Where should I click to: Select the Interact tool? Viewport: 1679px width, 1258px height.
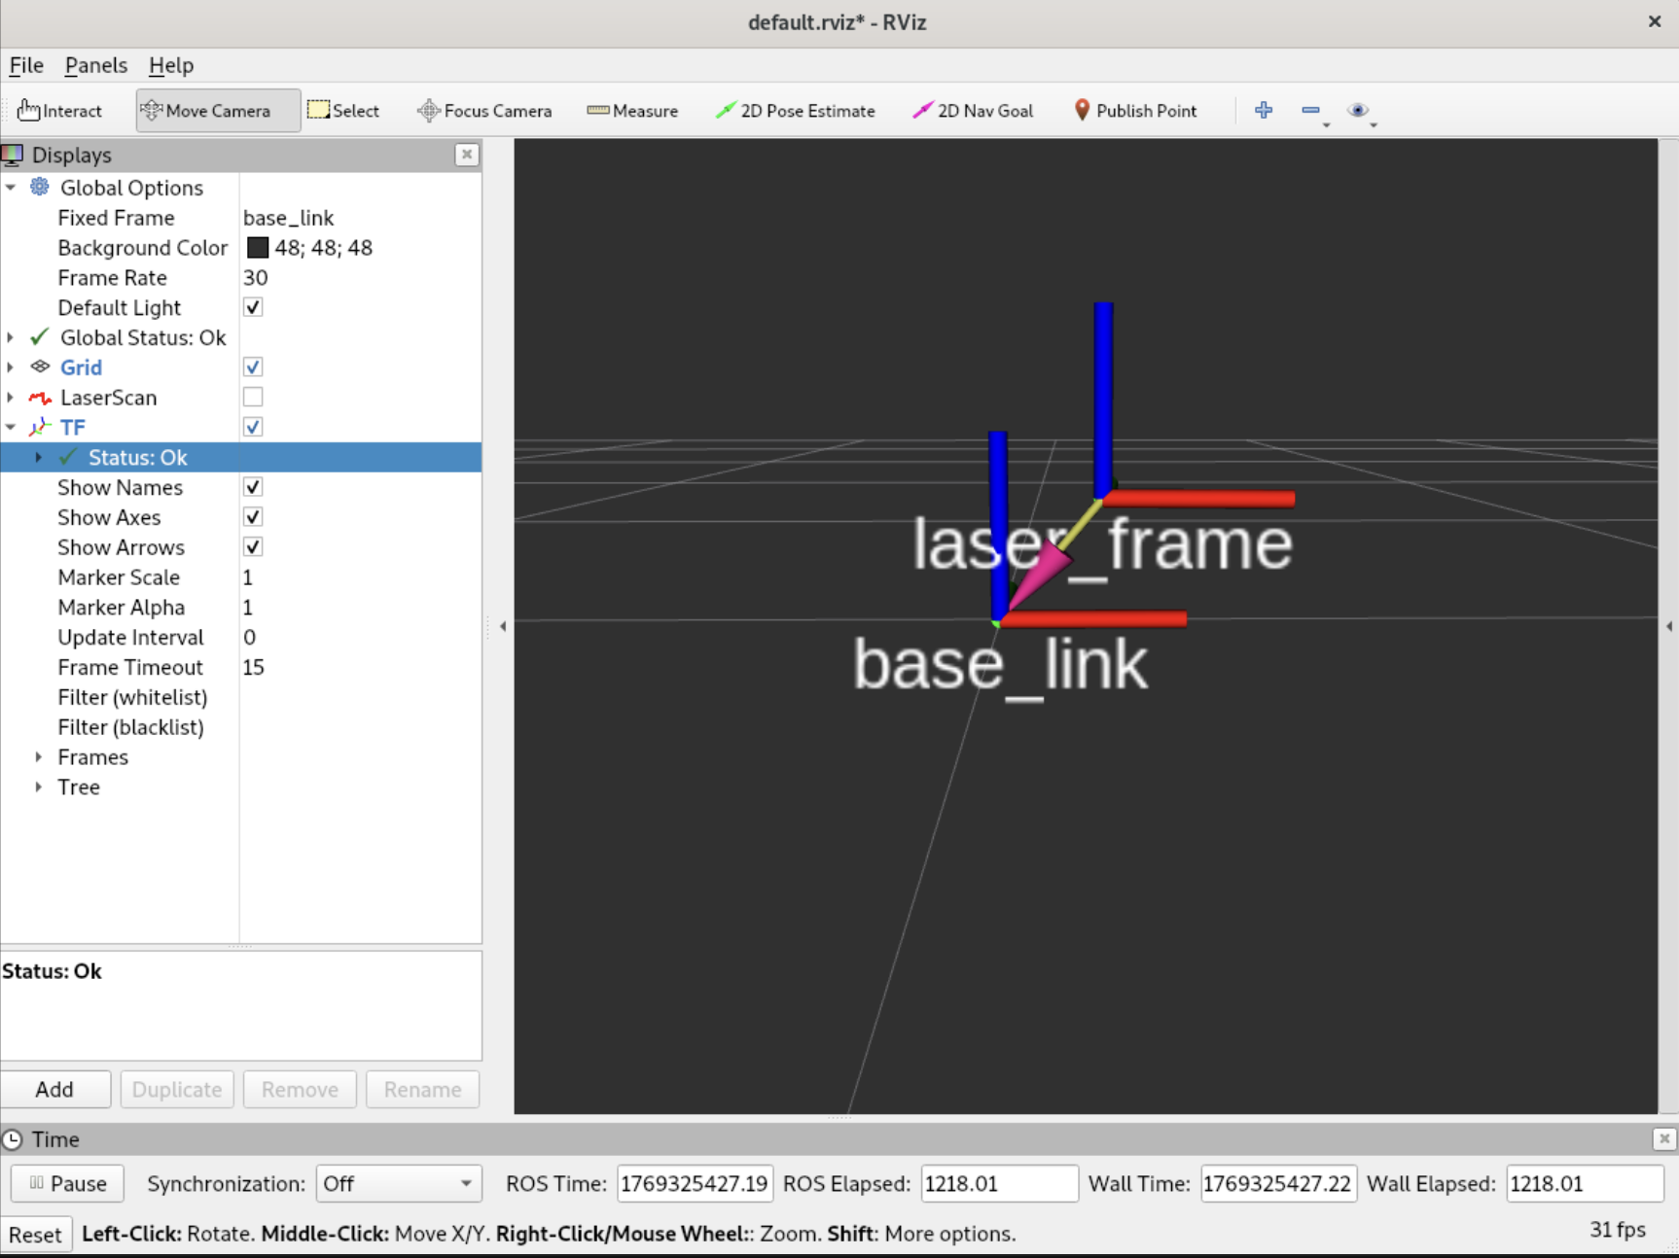click(x=59, y=111)
